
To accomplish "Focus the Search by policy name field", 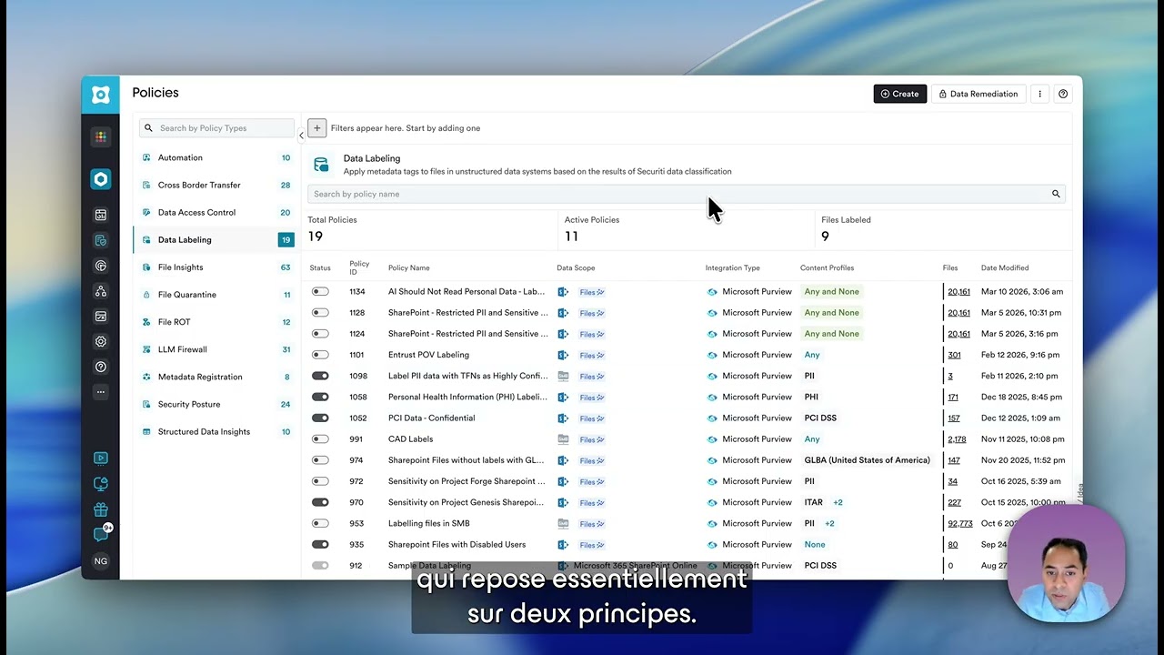I will coord(686,194).
